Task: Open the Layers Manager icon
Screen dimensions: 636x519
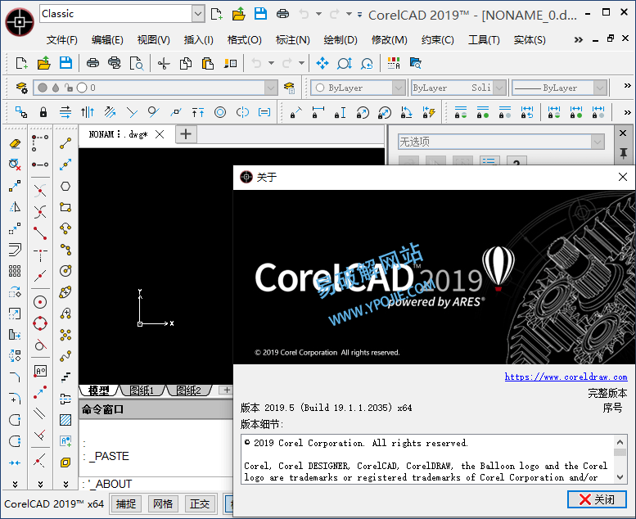Action: coord(20,88)
